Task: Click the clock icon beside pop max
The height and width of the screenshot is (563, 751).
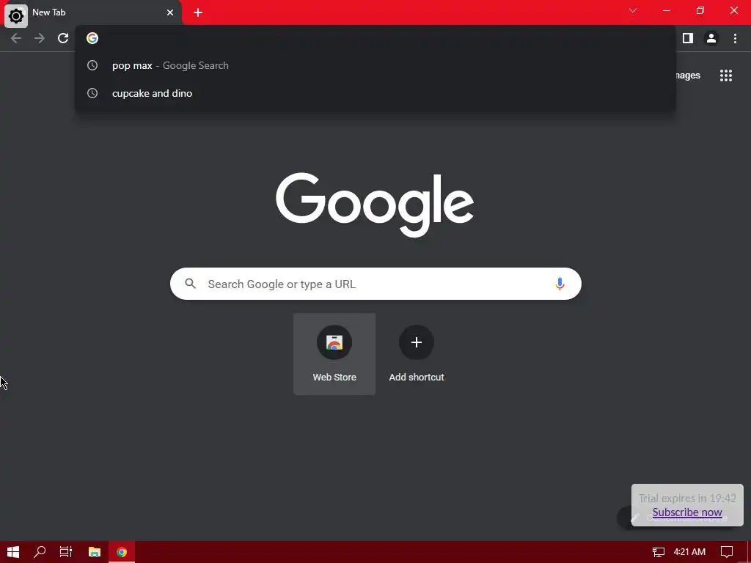Action: click(x=92, y=65)
